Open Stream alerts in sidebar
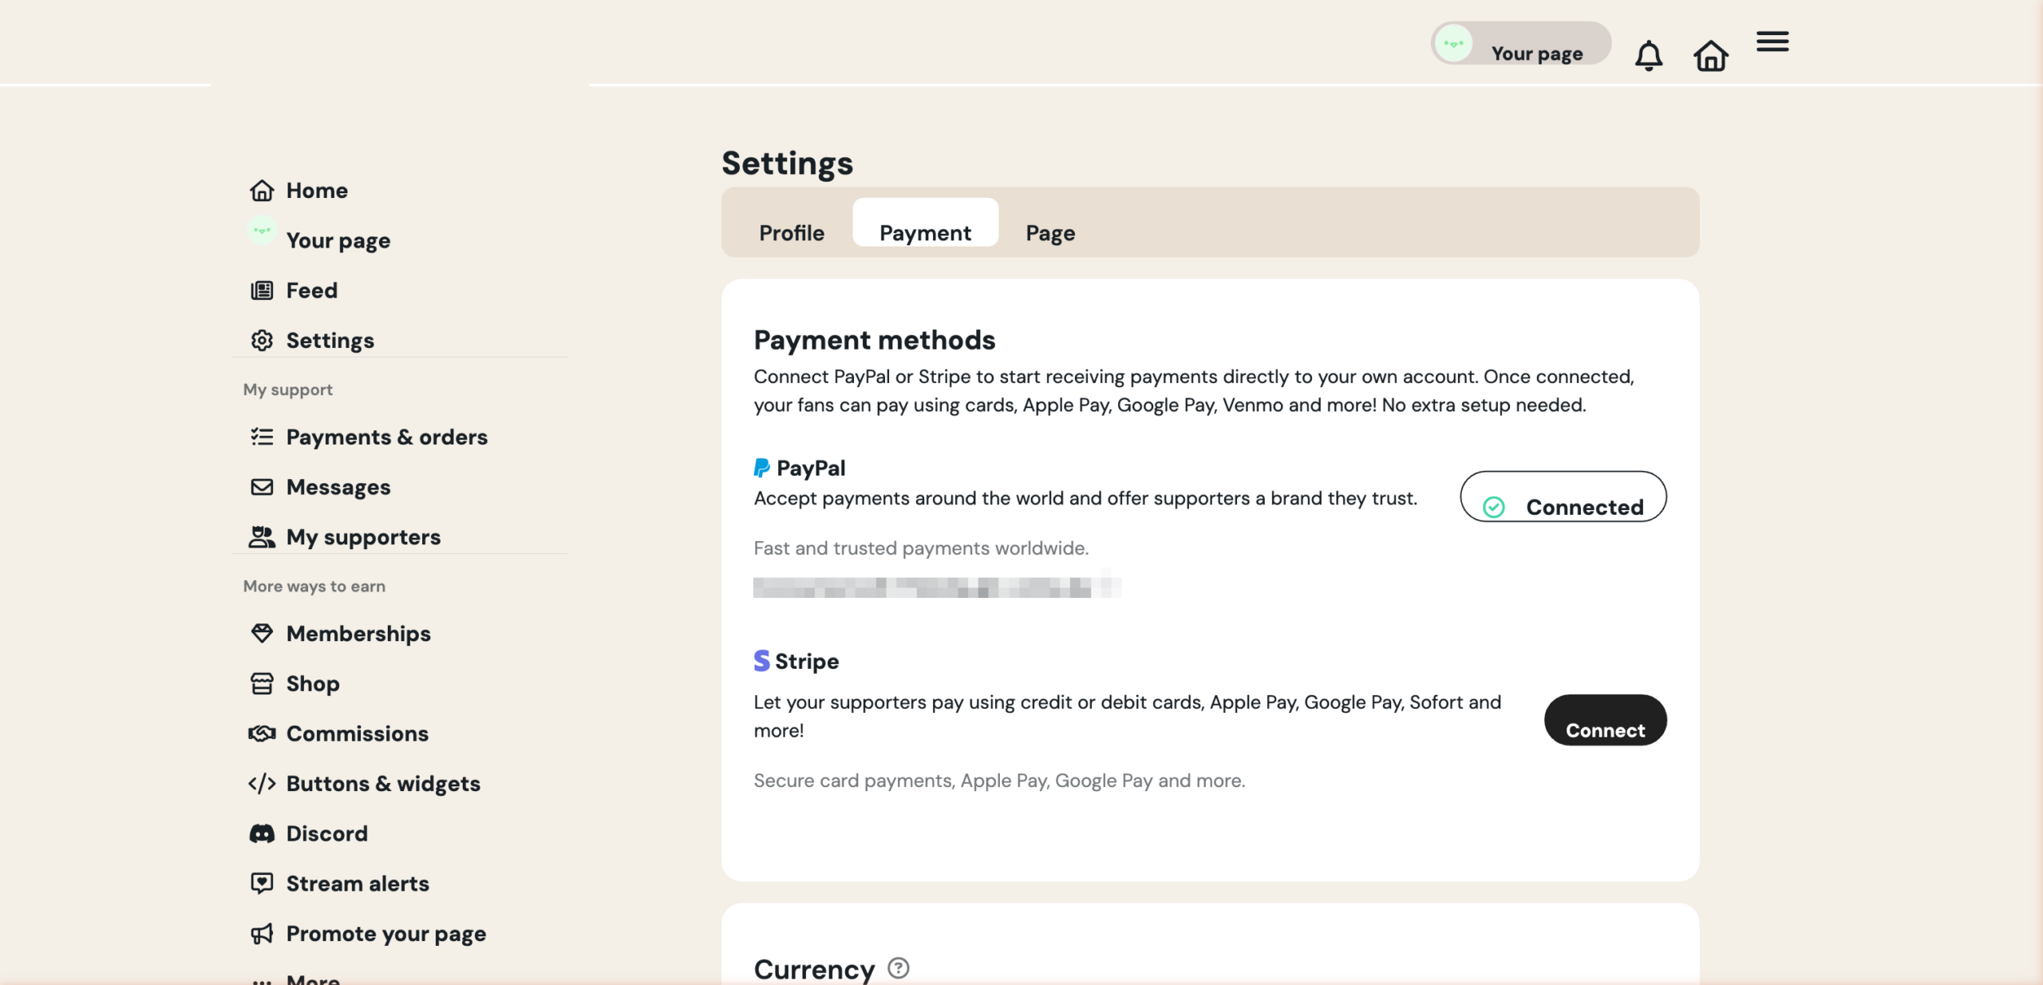The image size is (2043, 985). pos(358,884)
